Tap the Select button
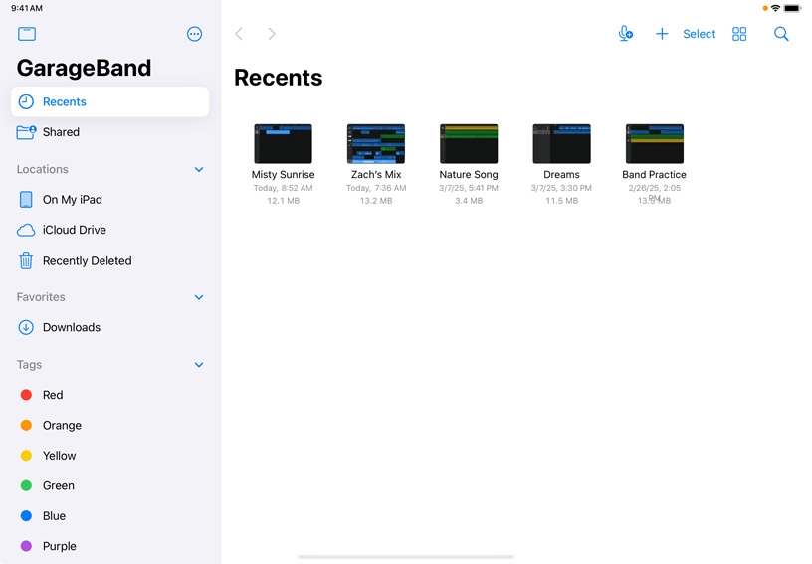The width and height of the screenshot is (812, 564). (699, 34)
